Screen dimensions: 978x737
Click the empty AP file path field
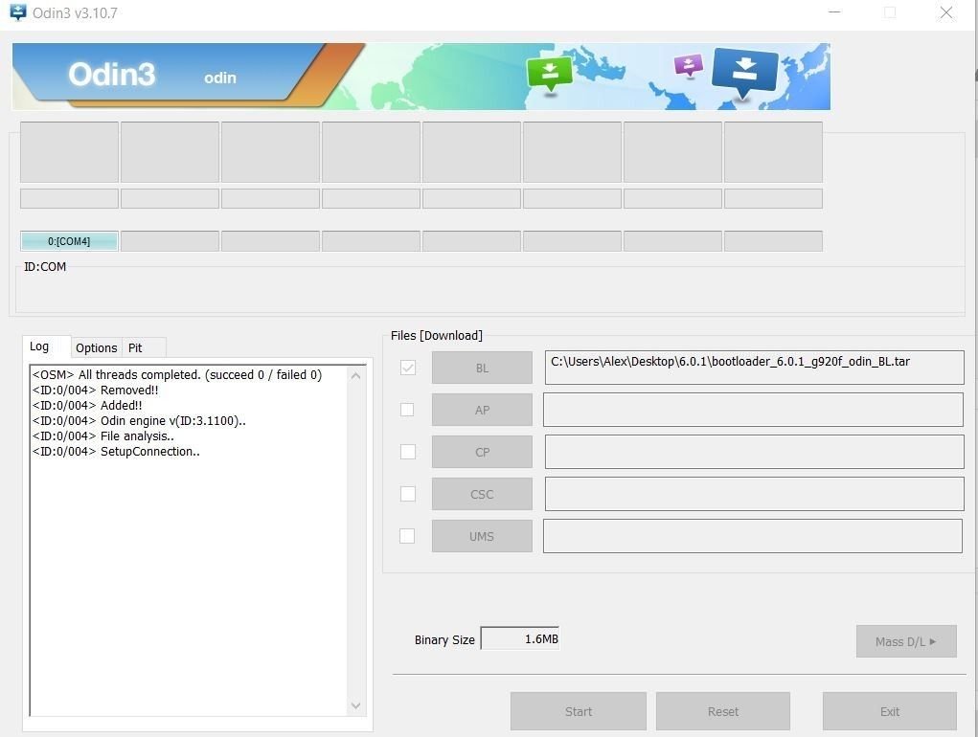click(753, 410)
